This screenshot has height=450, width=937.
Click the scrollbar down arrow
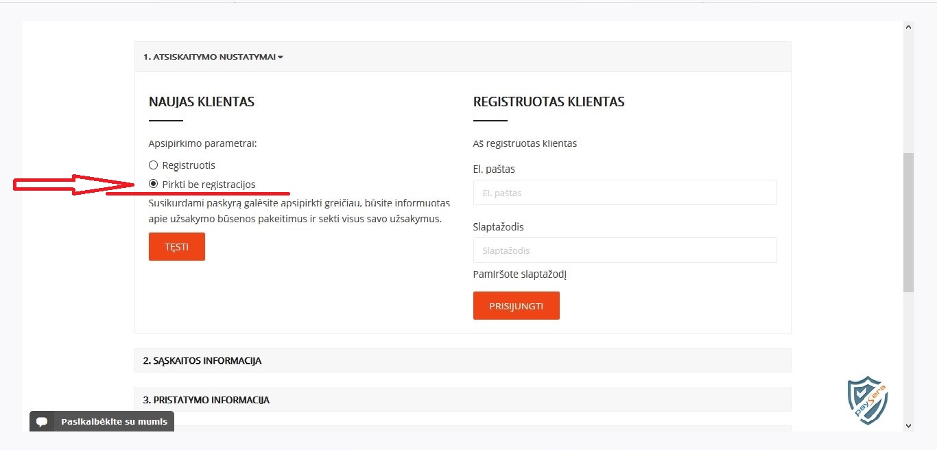coord(909,426)
